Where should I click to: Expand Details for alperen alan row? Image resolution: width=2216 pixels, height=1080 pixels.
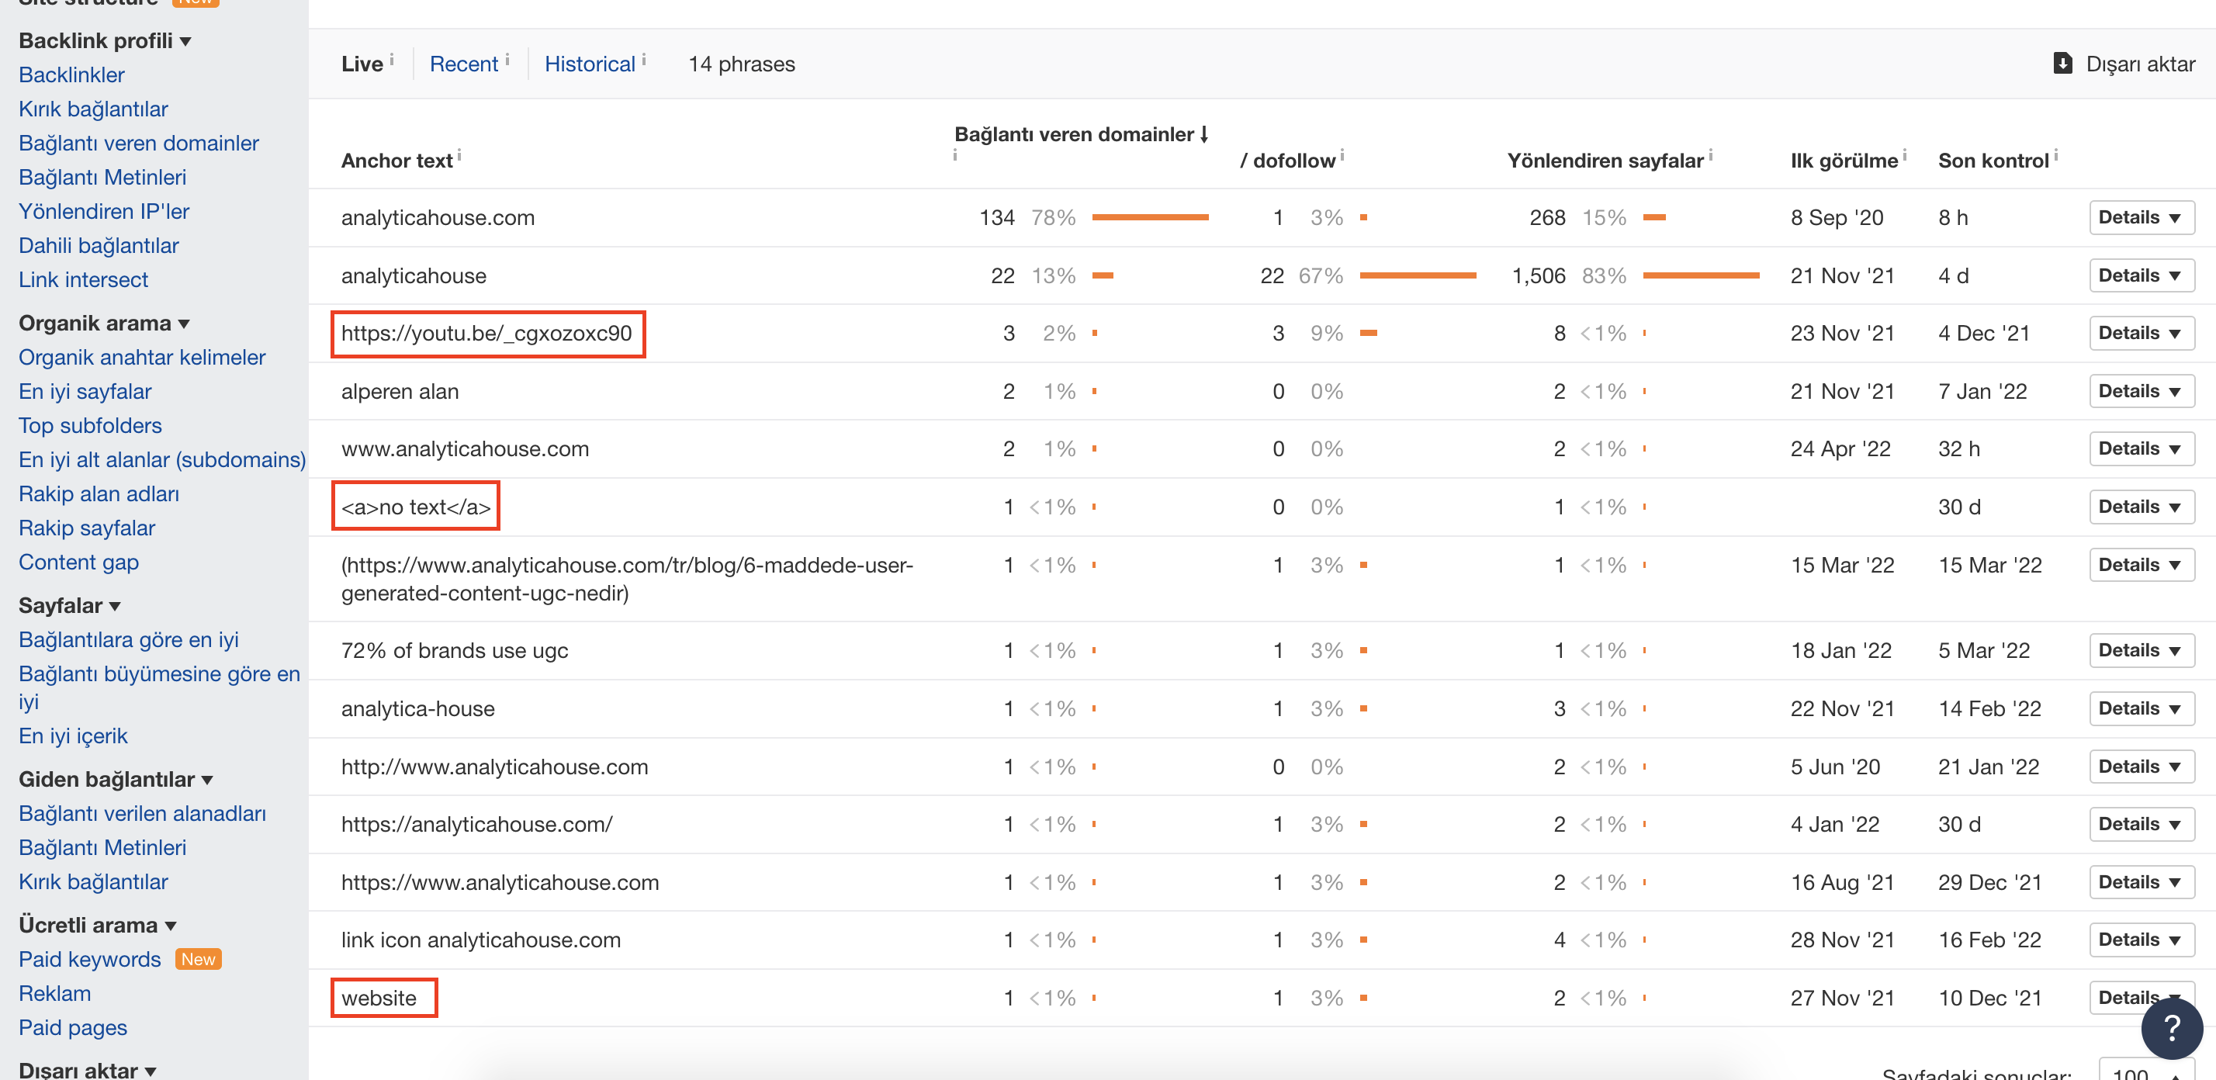point(2142,391)
